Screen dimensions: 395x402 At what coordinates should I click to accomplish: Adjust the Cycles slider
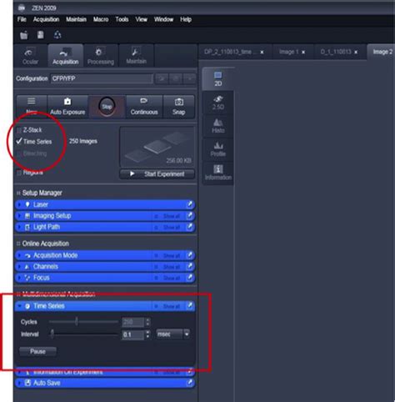click(77, 322)
